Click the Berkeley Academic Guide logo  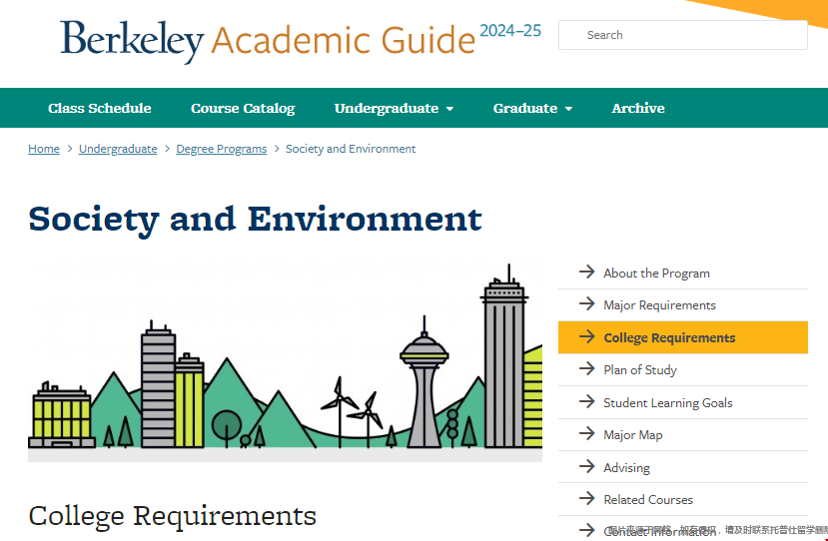268,40
